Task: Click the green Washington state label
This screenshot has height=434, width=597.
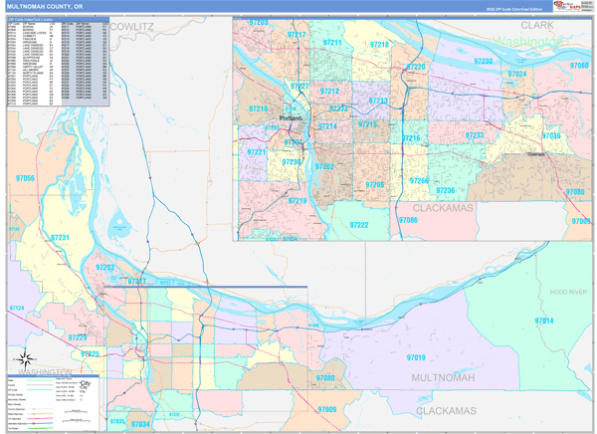Action: pyautogui.click(x=525, y=42)
